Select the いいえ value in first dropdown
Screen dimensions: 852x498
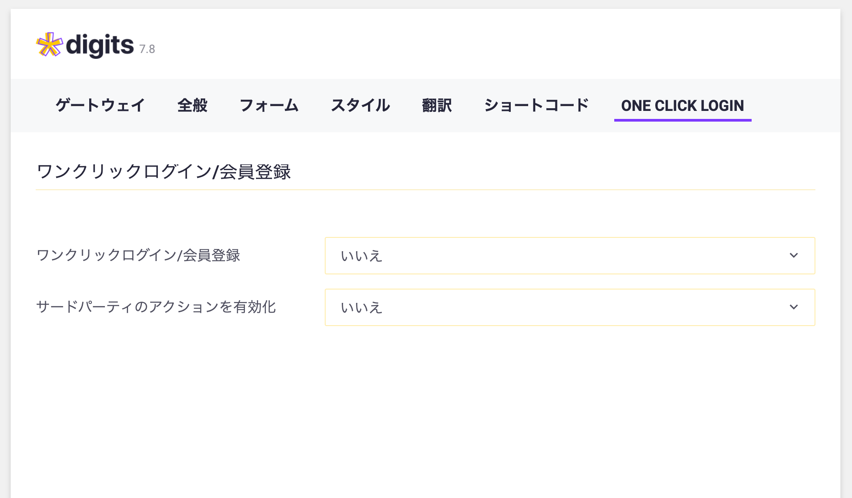click(361, 256)
